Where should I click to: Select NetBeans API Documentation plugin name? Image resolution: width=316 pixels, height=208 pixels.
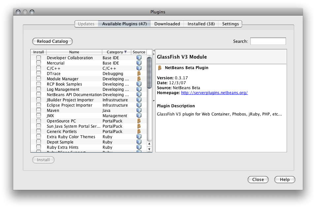click(74, 94)
